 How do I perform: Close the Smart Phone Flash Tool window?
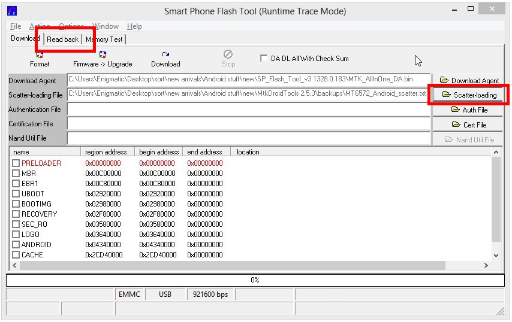coord(492,9)
